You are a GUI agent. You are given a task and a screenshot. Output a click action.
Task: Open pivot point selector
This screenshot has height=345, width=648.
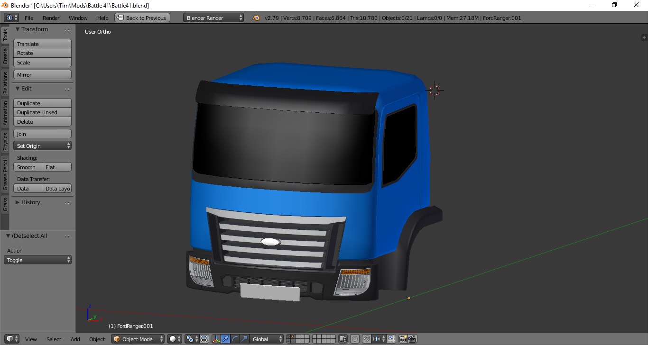[191, 339]
